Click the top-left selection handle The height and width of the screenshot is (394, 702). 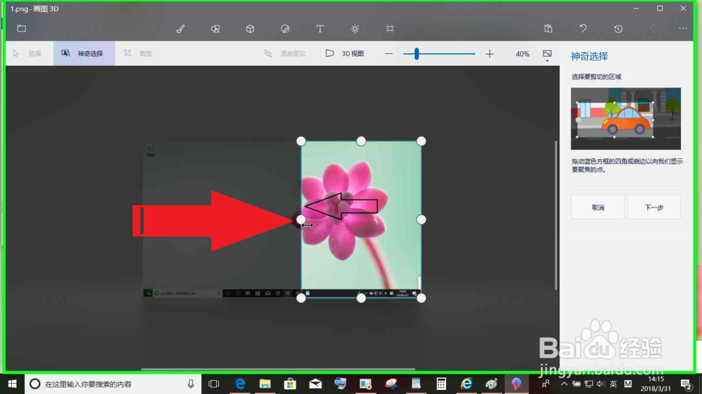click(x=301, y=142)
